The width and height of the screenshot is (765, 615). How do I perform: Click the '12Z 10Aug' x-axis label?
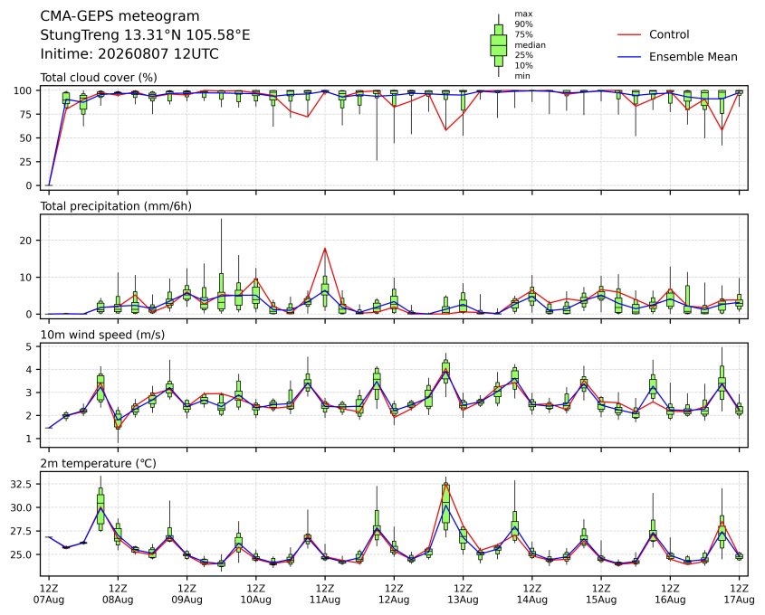pyautogui.click(x=255, y=594)
